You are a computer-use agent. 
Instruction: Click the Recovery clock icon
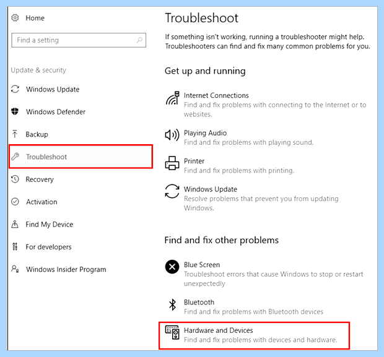[15, 179]
